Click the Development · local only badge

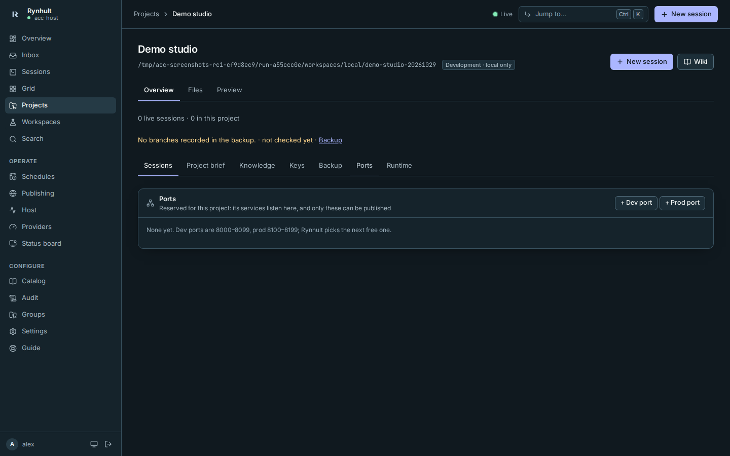pyautogui.click(x=479, y=65)
